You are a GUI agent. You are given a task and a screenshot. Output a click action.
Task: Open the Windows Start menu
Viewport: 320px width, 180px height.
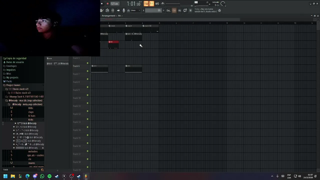click(x=5, y=176)
